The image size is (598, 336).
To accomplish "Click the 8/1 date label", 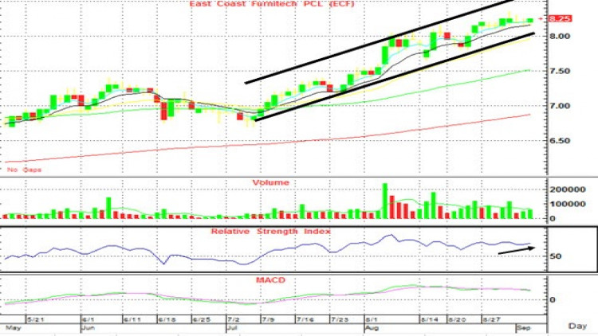I will click(372, 319).
